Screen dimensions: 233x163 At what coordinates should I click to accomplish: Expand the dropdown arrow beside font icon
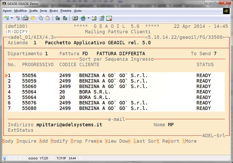(88, 18)
